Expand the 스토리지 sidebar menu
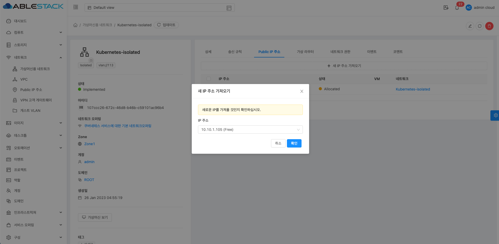This screenshot has height=244, width=499. [x=34, y=45]
